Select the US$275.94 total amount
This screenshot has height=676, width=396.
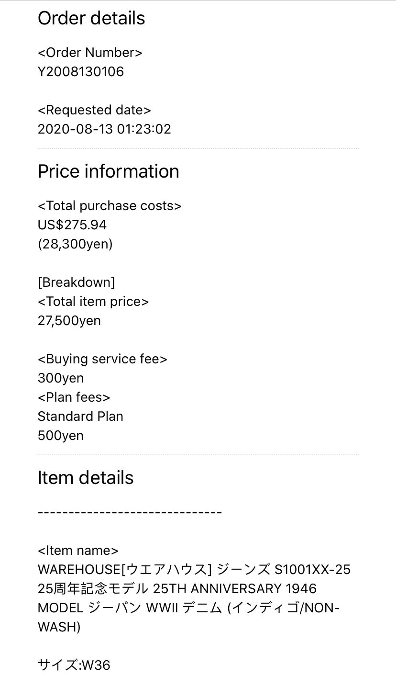point(72,225)
